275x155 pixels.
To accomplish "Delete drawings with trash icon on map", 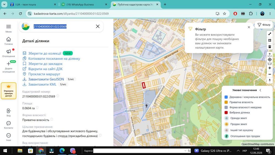I will [x=270, y=47].
